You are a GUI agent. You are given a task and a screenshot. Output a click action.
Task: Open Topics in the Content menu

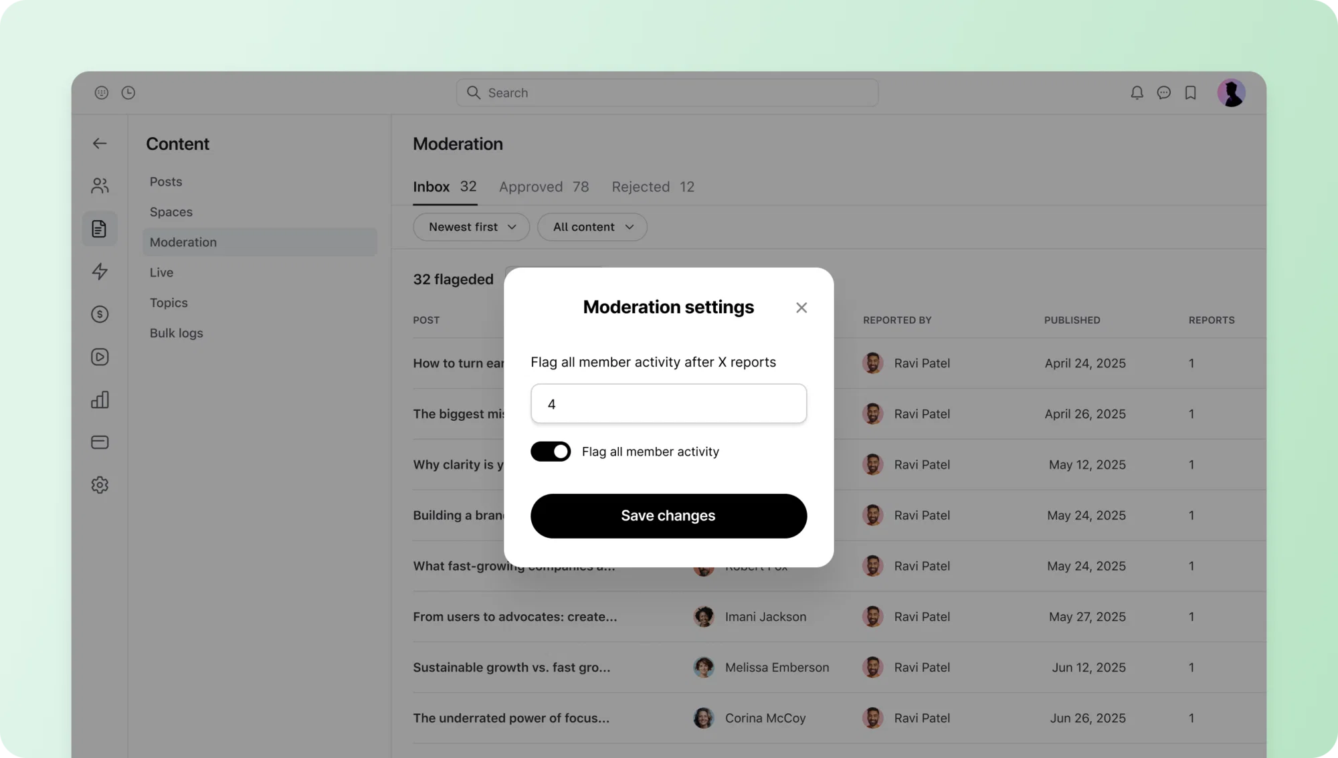coord(169,303)
